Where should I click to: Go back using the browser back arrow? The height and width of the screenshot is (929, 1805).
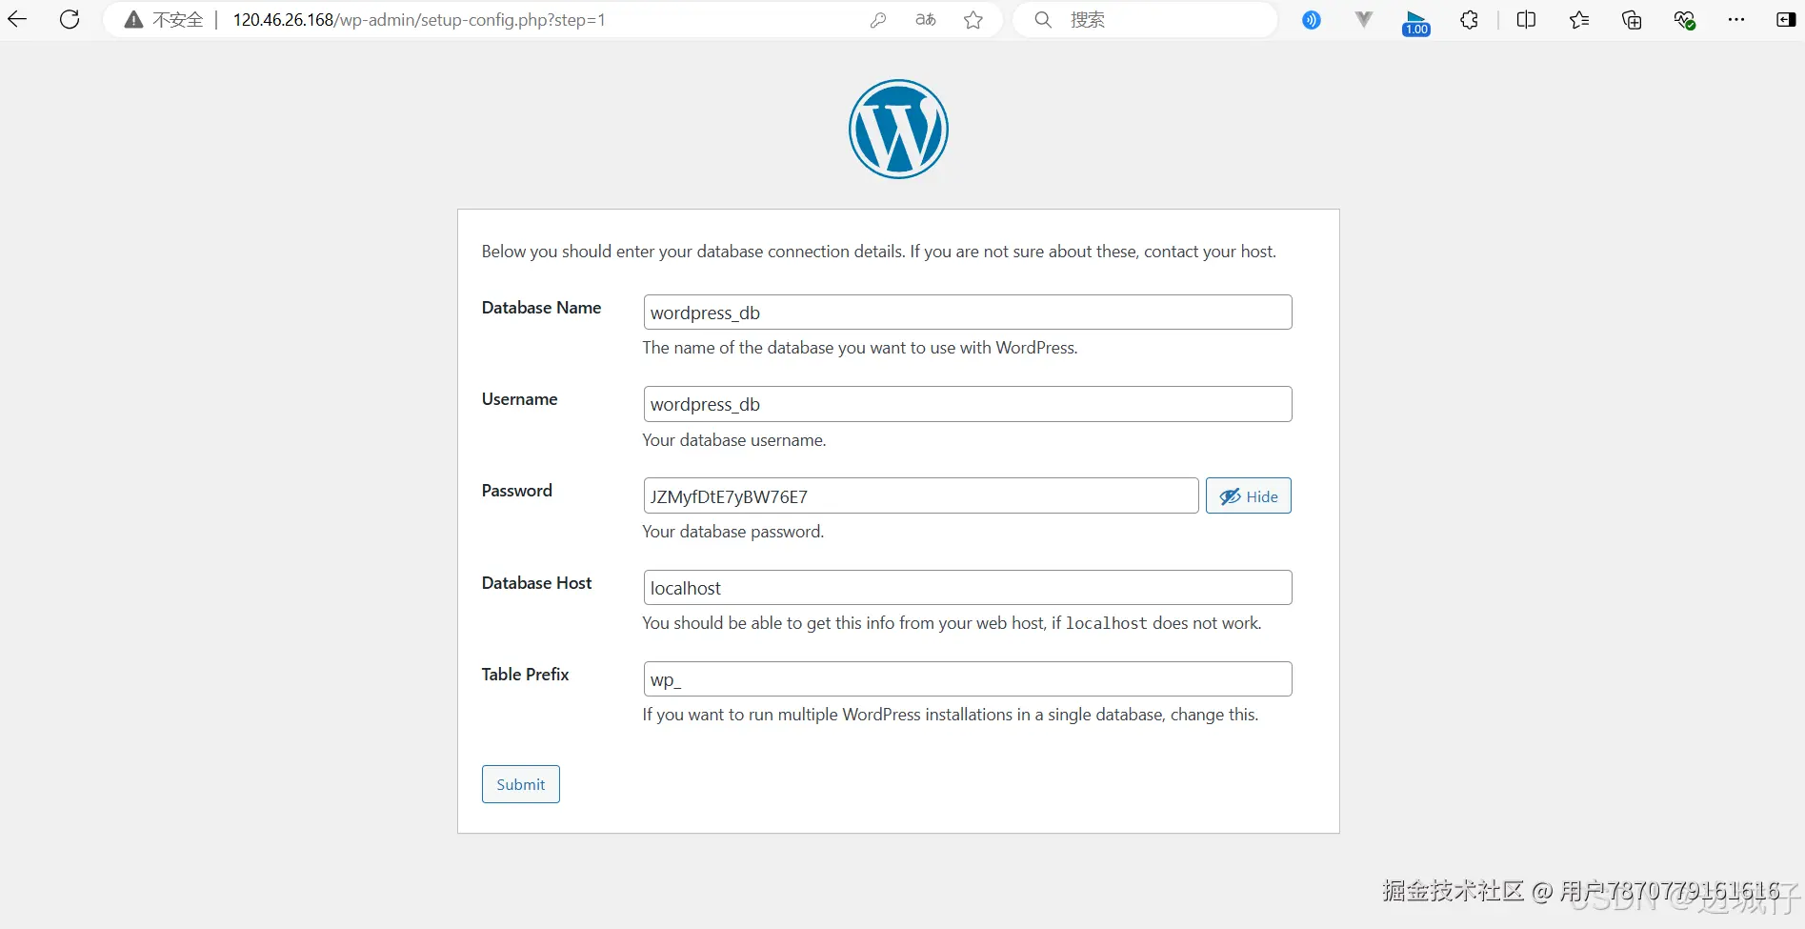17,19
